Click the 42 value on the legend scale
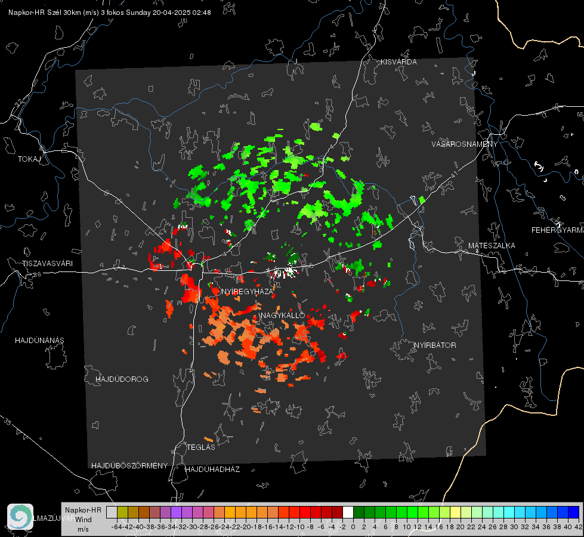 tap(579, 527)
